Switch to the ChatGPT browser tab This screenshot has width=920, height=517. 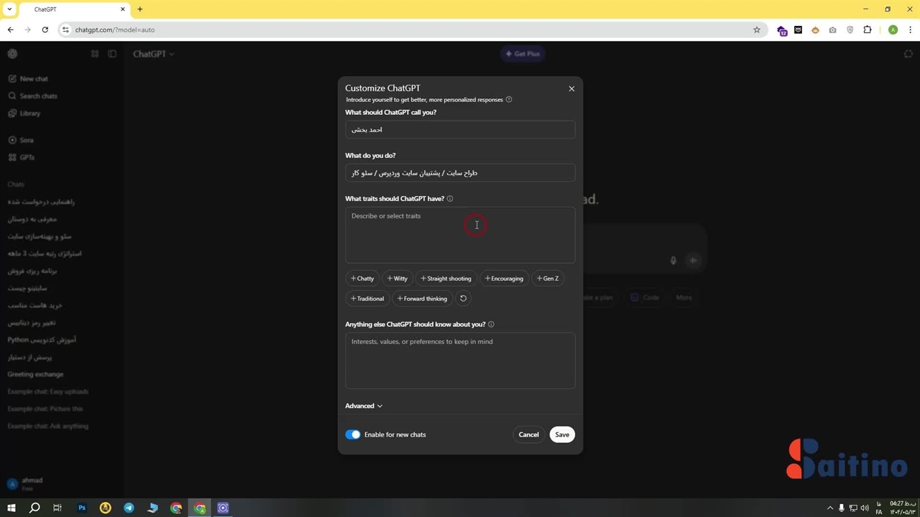point(72,9)
